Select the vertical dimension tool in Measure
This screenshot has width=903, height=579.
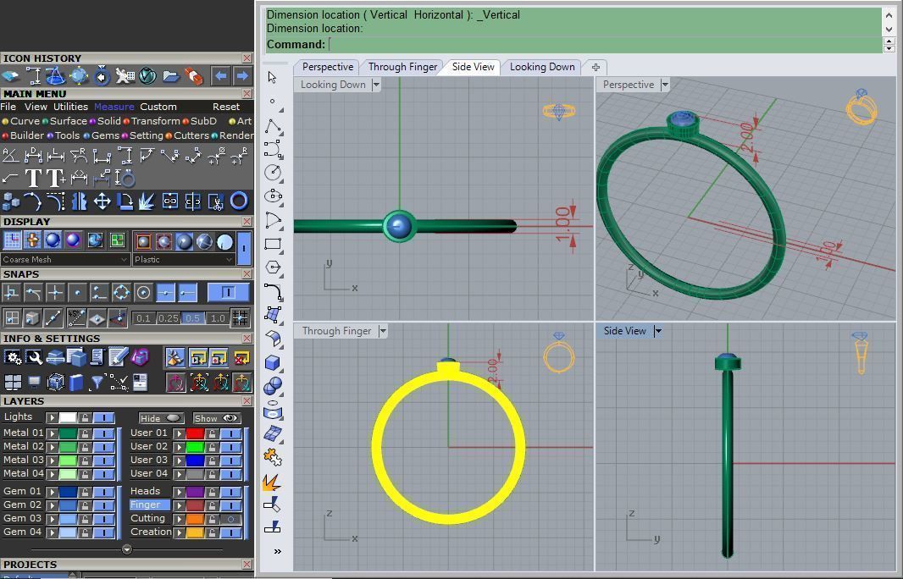tap(125, 156)
